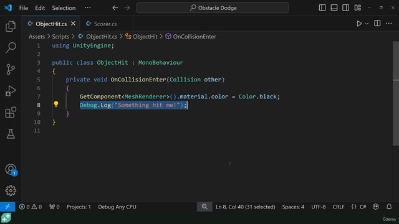Open remote window button in status bar
Viewport: 399px width, 224px height.
click(7, 207)
